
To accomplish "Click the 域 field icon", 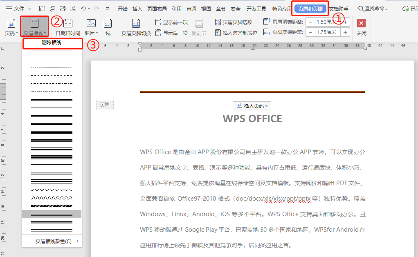I will pyautogui.click(x=108, y=27).
